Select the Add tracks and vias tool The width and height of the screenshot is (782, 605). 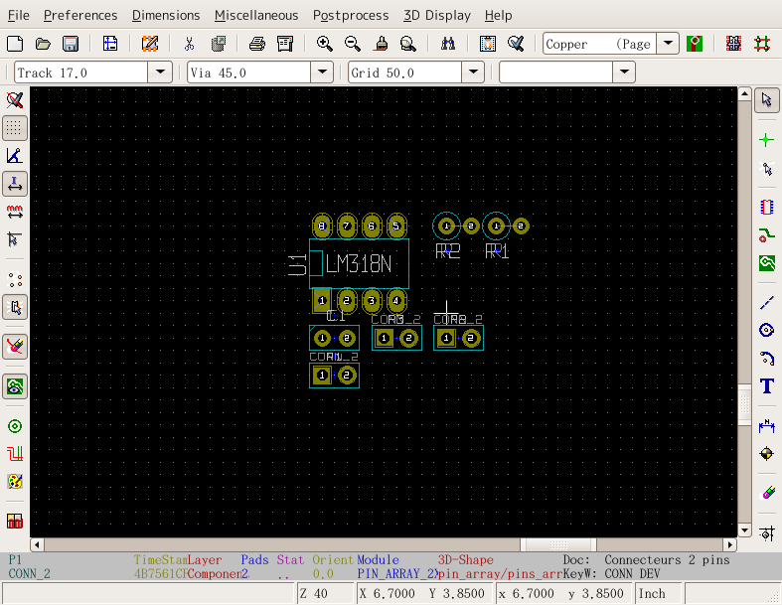(766, 235)
